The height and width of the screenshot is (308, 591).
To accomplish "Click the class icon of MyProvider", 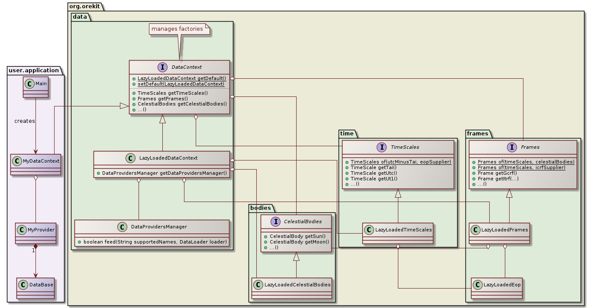I will (x=21, y=230).
